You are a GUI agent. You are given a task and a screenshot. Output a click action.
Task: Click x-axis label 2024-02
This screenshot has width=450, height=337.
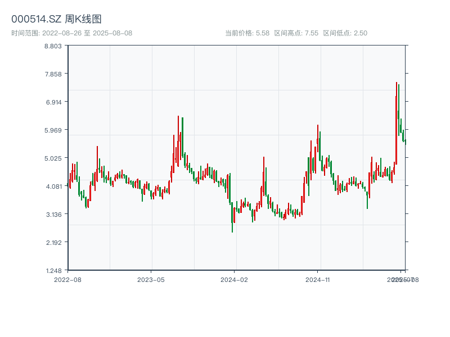[234, 280]
